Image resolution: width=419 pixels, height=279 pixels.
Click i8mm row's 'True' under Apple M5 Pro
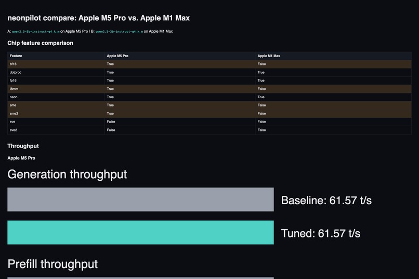pyautogui.click(x=110, y=89)
